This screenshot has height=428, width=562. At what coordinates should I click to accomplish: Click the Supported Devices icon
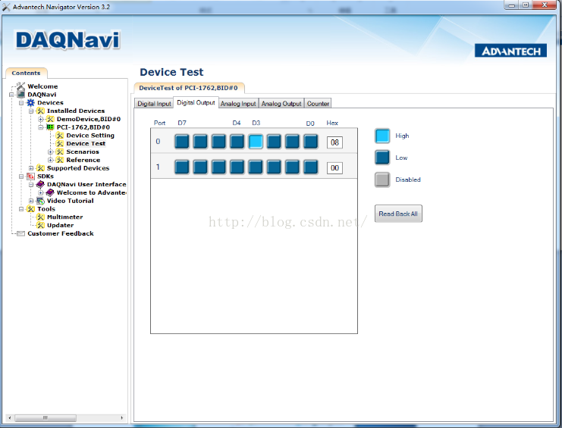coord(40,168)
